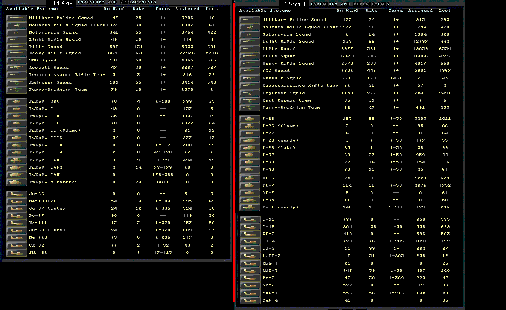This screenshot has height=310, width=506.
Task: Click the Axis panel 'On Hand' column header
Action: tap(114, 9)
